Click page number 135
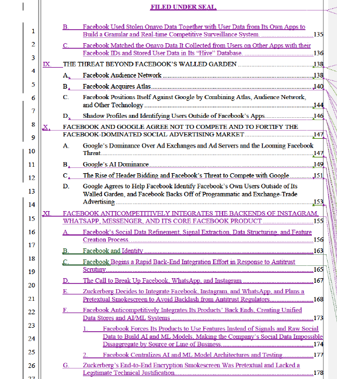 (x=318, y=34)
